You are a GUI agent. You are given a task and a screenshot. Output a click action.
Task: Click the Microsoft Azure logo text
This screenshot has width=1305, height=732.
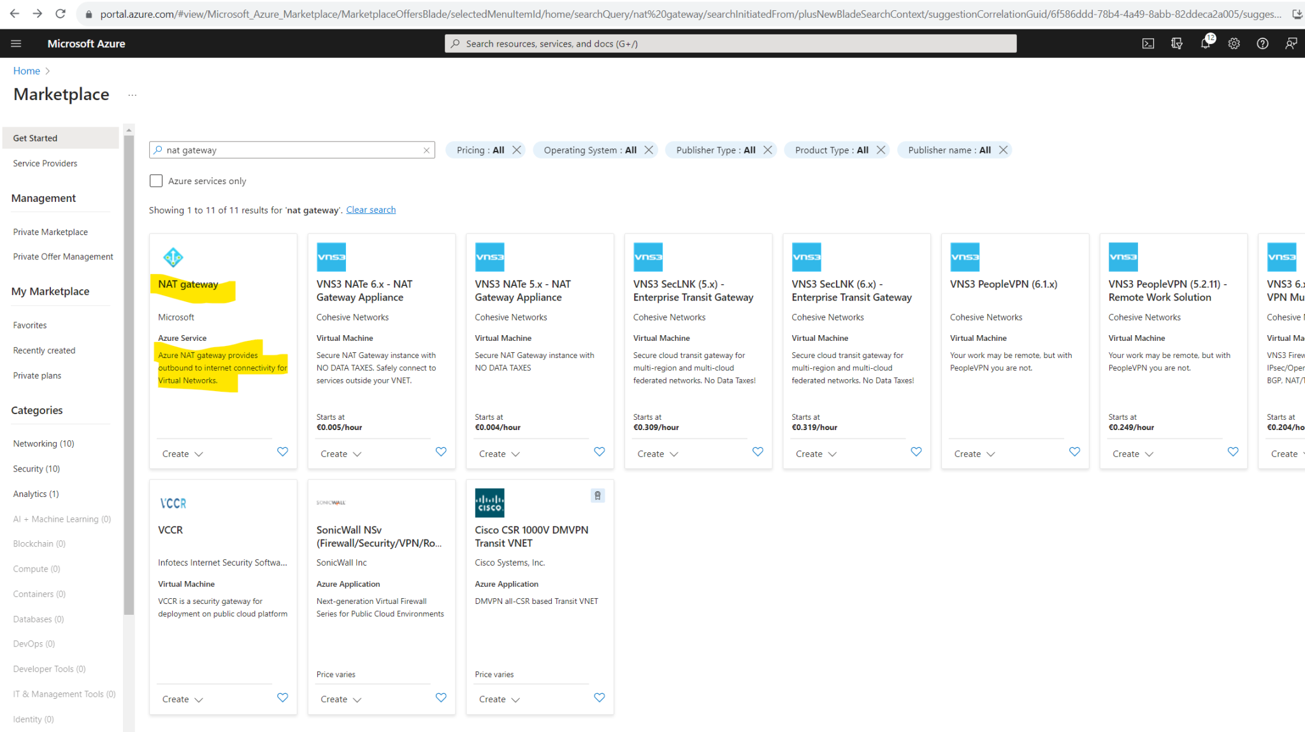[86, 43]
